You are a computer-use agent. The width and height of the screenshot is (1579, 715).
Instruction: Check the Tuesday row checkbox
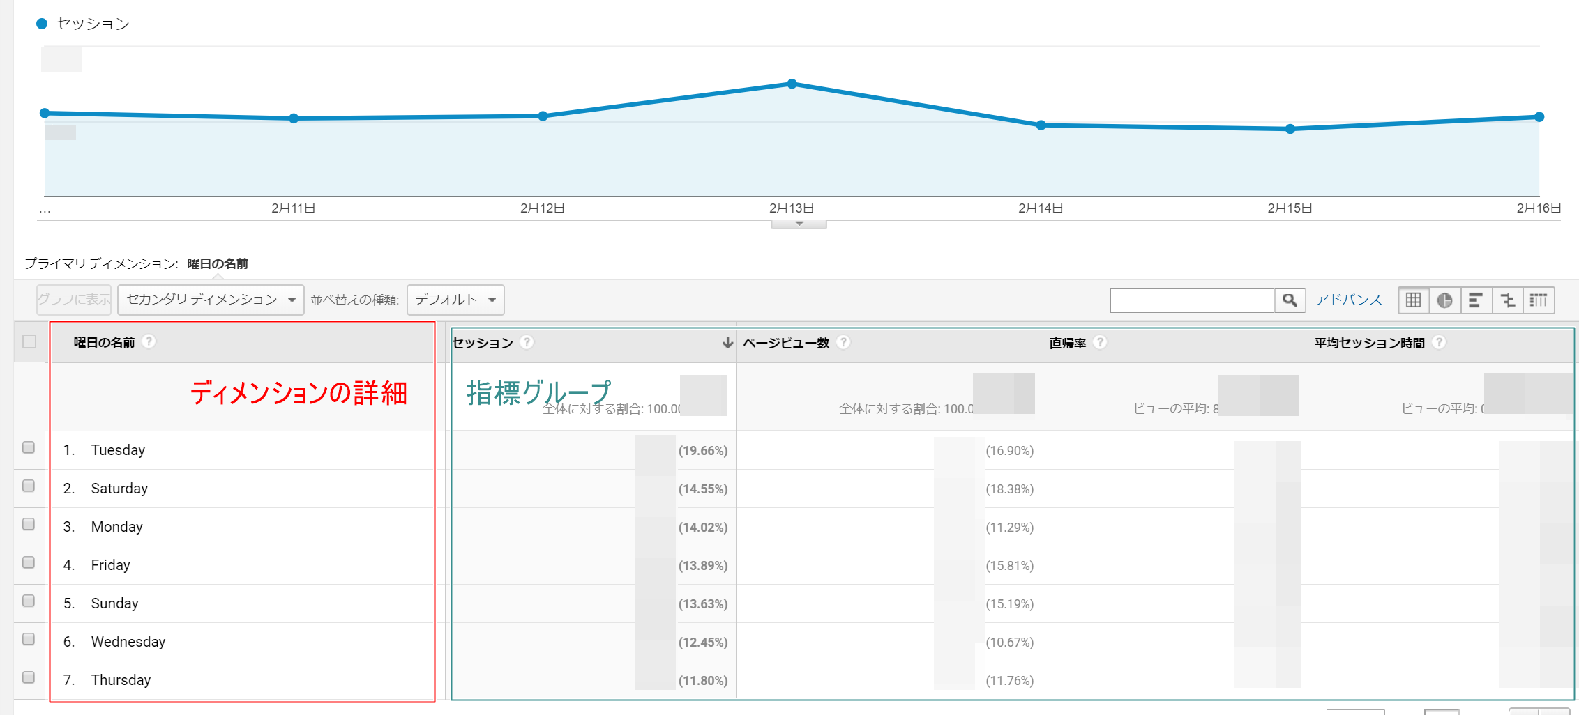[x=29, y=447]
